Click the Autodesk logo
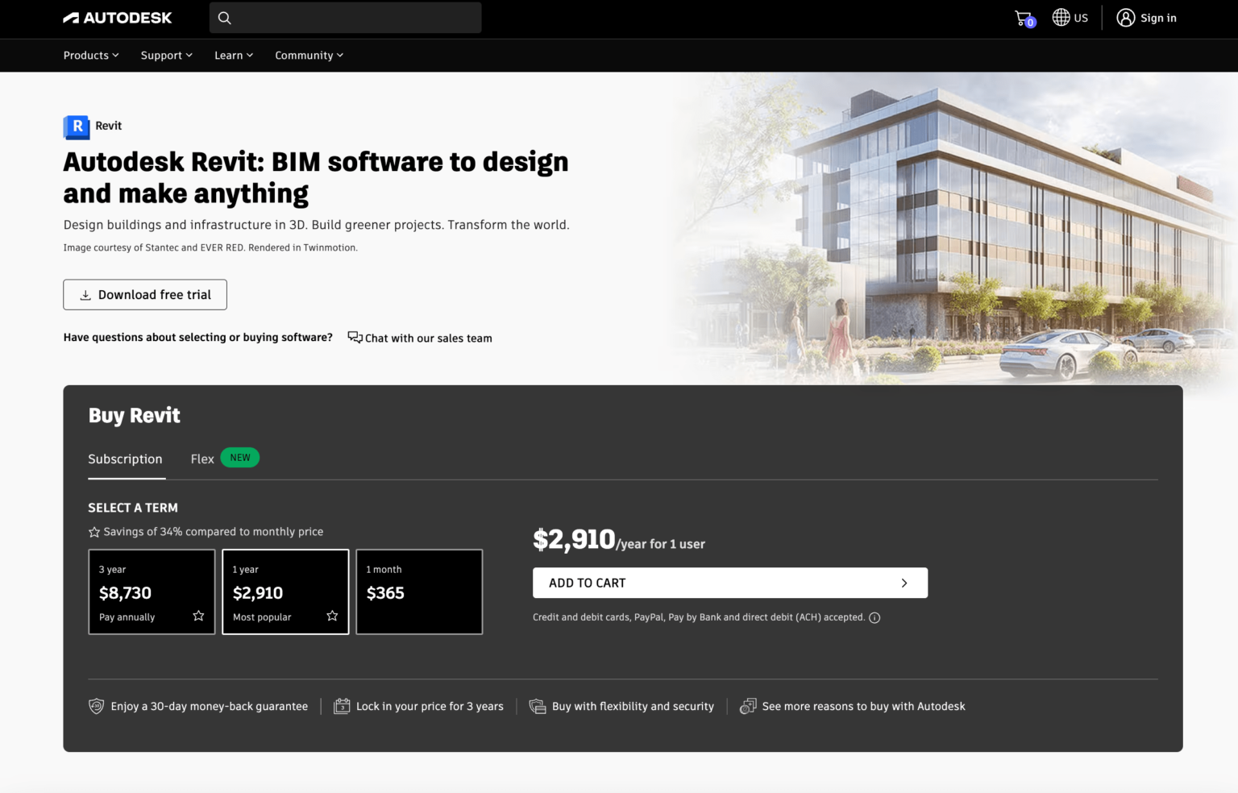This screenshot has height=793, width=1238. tap(117, 17)
